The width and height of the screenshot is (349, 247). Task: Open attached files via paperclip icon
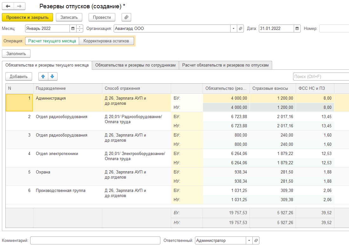[x=126, y=17]
